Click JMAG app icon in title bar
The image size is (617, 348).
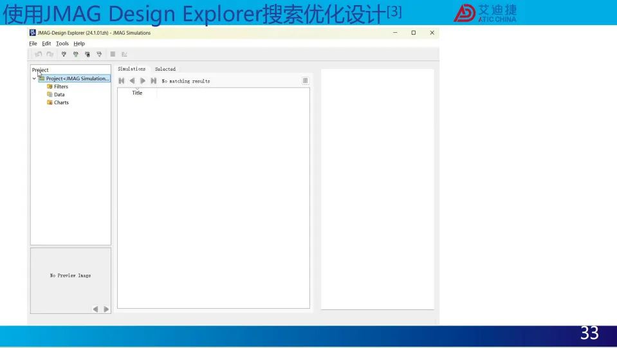tap(33, 33)
